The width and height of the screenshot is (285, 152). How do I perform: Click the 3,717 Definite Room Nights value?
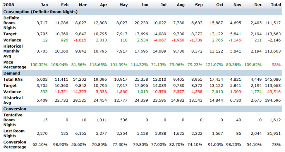point(42,23)
